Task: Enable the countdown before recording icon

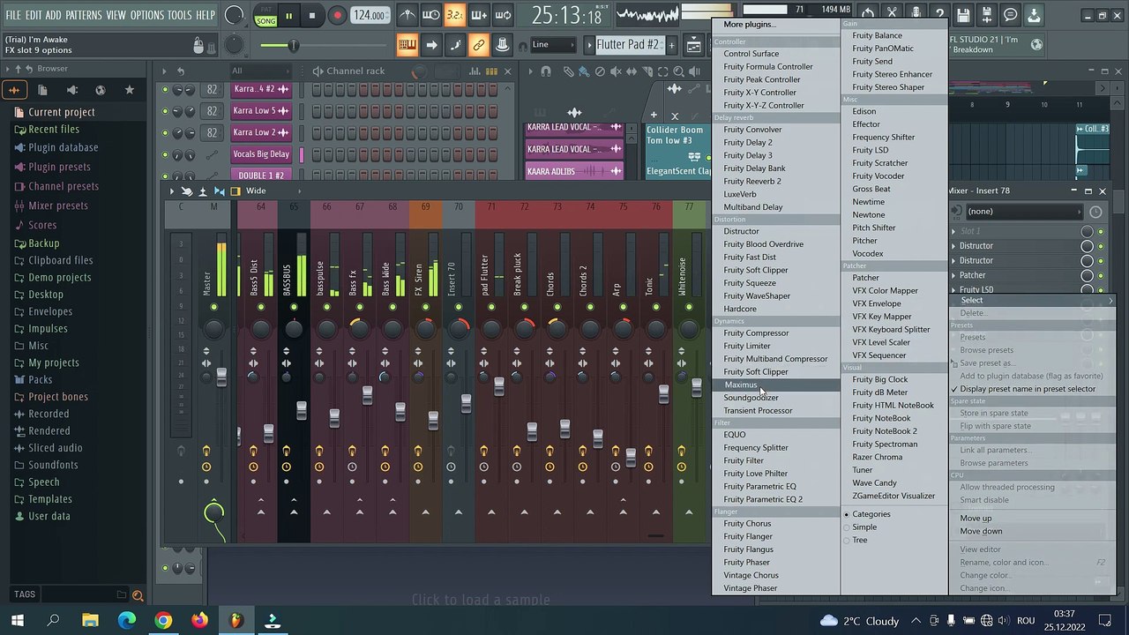Action: click(454, 15)
